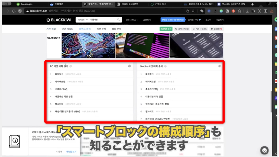Click the browser reload icon

pos(14,11)
